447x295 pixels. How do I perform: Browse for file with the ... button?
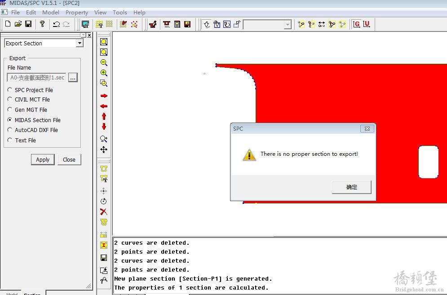pos(73,78)
